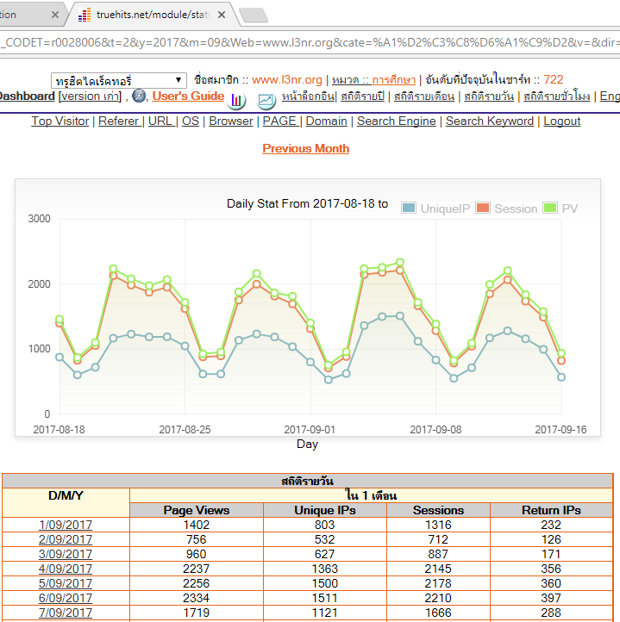This screenshot has width=620, height=622.
Task: Open the สถิติรายเดือน monthly stats link
Action: point(423,96)
